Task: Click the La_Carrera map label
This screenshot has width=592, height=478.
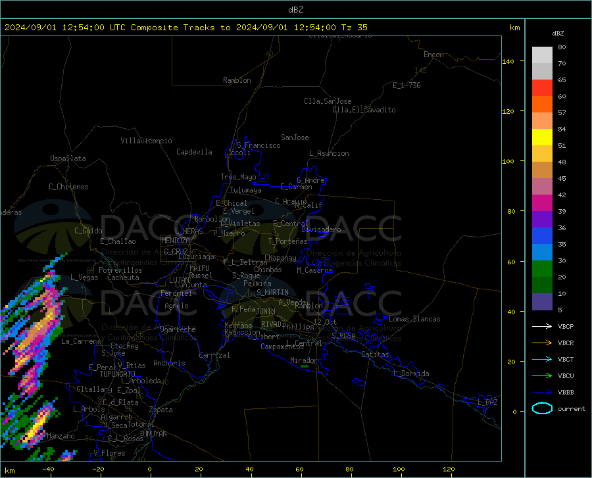Action: 81,341
